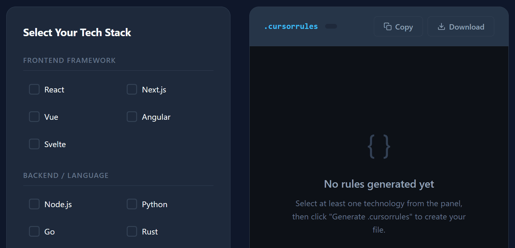Click the download arrow icon
This screenshot has height=248, width=515.
coord(441,26)
